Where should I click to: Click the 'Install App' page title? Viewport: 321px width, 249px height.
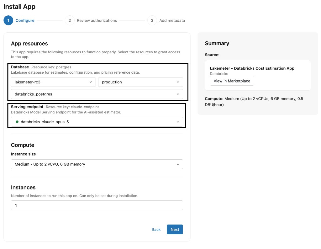[19, 7]
